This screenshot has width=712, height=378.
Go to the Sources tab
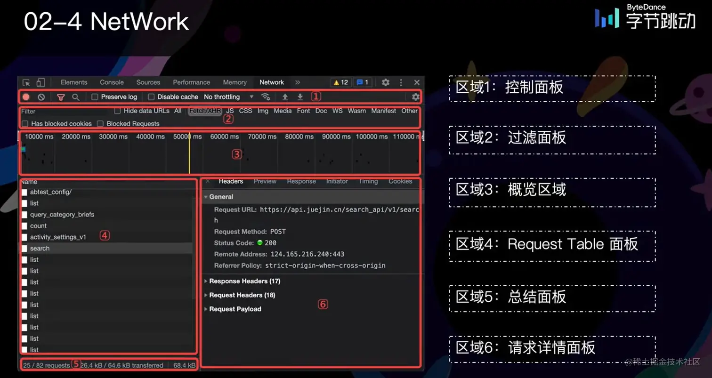coord(148,82)
